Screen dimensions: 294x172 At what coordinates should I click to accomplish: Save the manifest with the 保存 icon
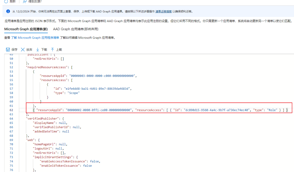(x=8, y=50)
